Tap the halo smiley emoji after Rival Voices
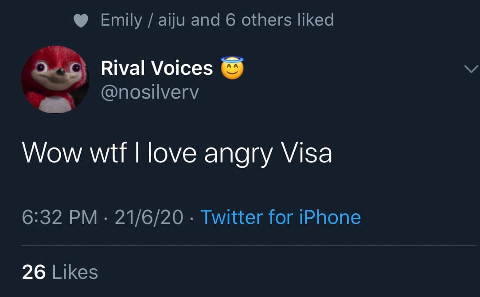 pyautogui.click(x=232, y=68)
